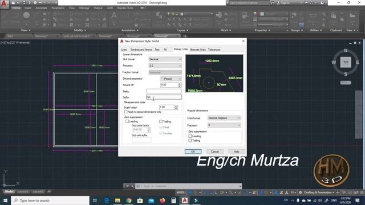Click the AutoCAD taskbar icon
The height and width of the screenshot is (205, 365).
[185, 200]
